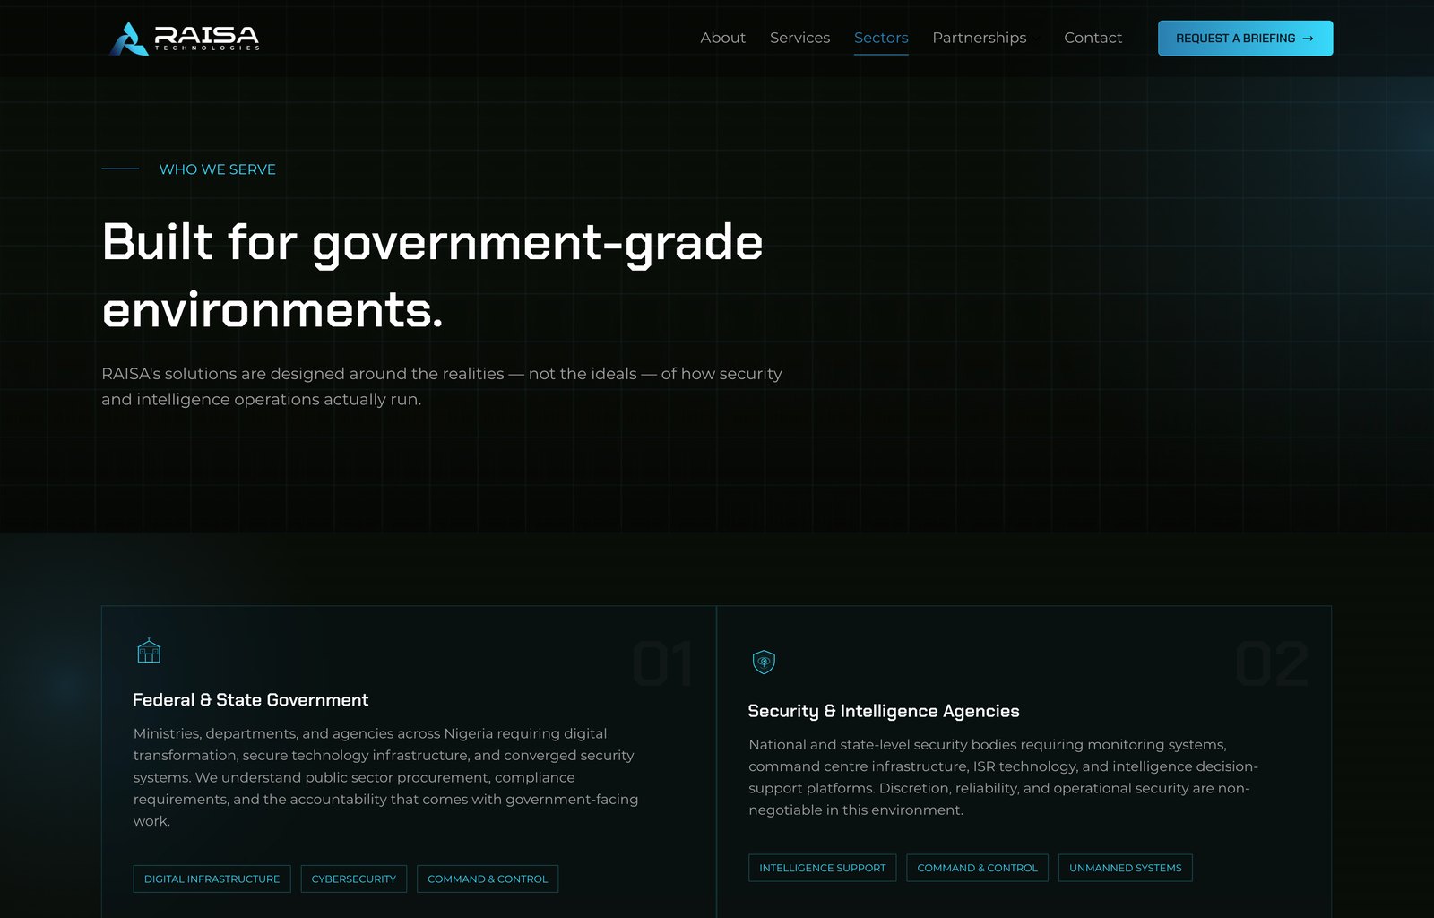Click the security shield icon
Image resolution: width=1434 pixels, height=918 pixels.
point(764,662)
